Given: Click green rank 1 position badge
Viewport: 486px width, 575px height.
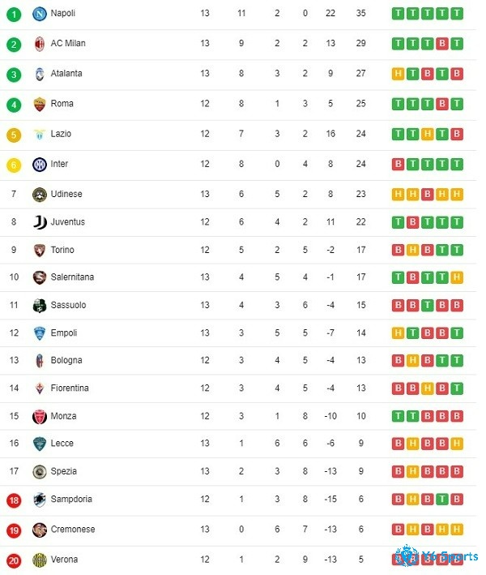Looking at the screenshot, I should (x=14, y=15).
